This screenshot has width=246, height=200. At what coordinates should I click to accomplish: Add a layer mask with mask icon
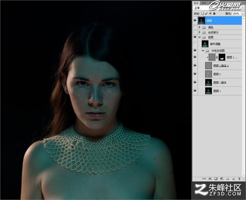pos(216,178)
